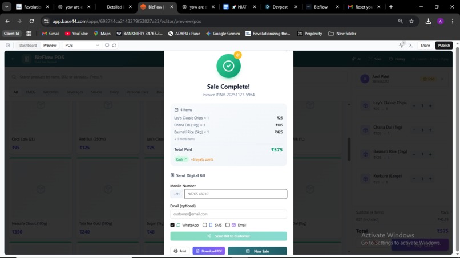Open the console terminal icon

[411, 46]
